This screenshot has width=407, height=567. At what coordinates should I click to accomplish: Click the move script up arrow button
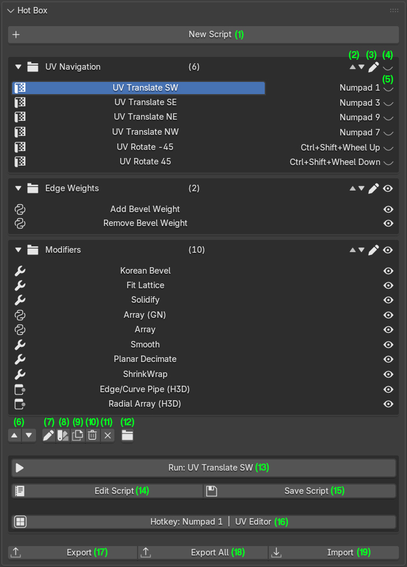click(x=15, y=435)
